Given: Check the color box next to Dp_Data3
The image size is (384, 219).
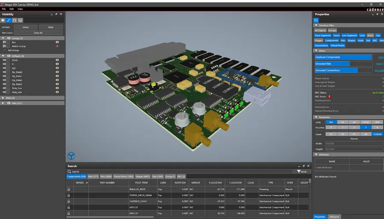Looking at the screenshot, I should coord(9,84).
